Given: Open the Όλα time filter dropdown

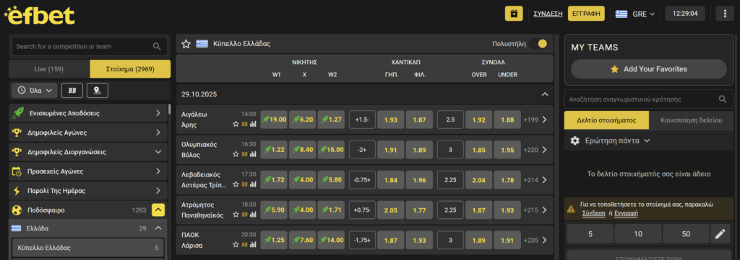Looking at the screenshot, I should 34,90.
